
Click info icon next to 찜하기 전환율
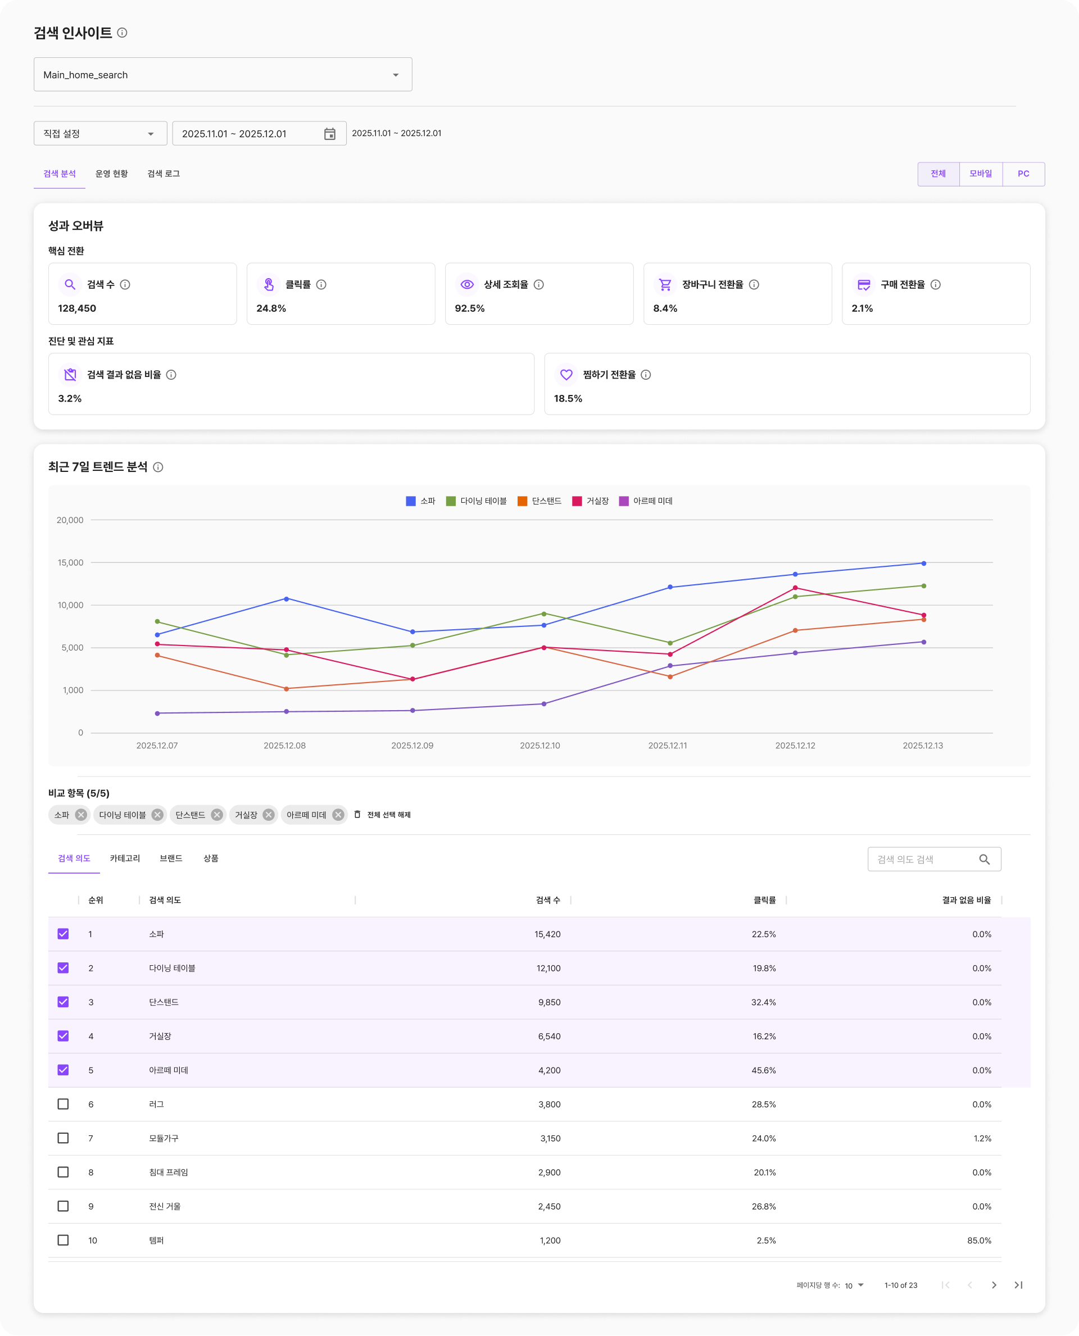(x=646, y=375)
